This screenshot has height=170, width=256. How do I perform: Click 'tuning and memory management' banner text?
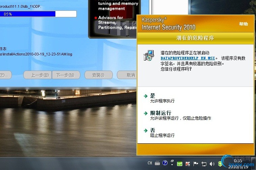(x=118, y=6)
